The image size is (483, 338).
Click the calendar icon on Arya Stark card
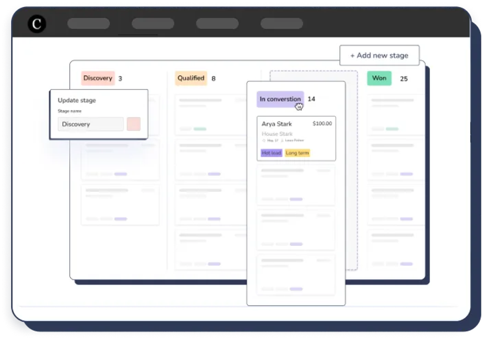point(264,141)
